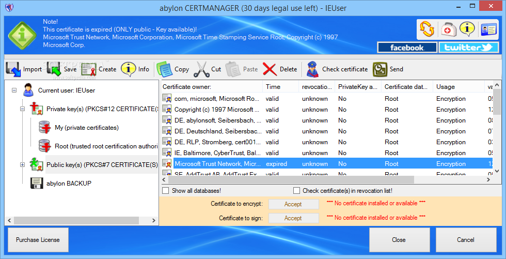
Task: Click the tree panel horizontal scrollbar
Action: tap(76, 220)
